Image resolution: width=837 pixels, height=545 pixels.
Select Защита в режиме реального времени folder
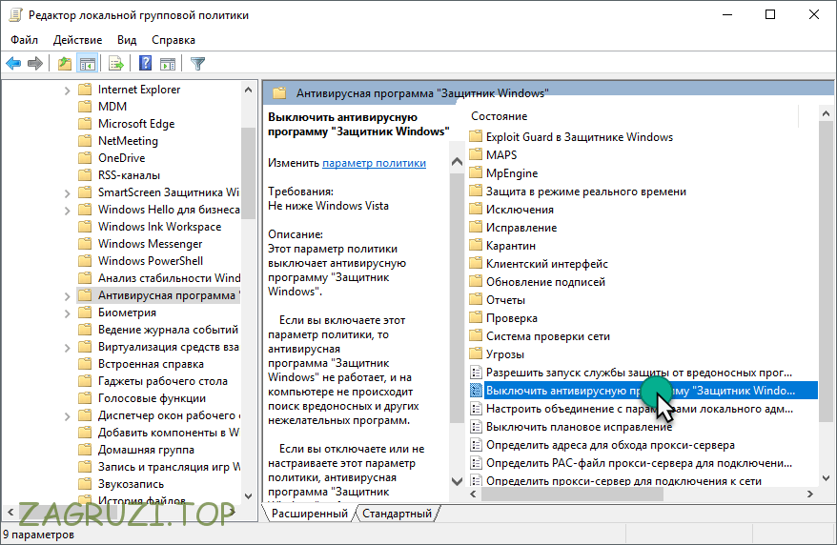click(x=585, y=191)
